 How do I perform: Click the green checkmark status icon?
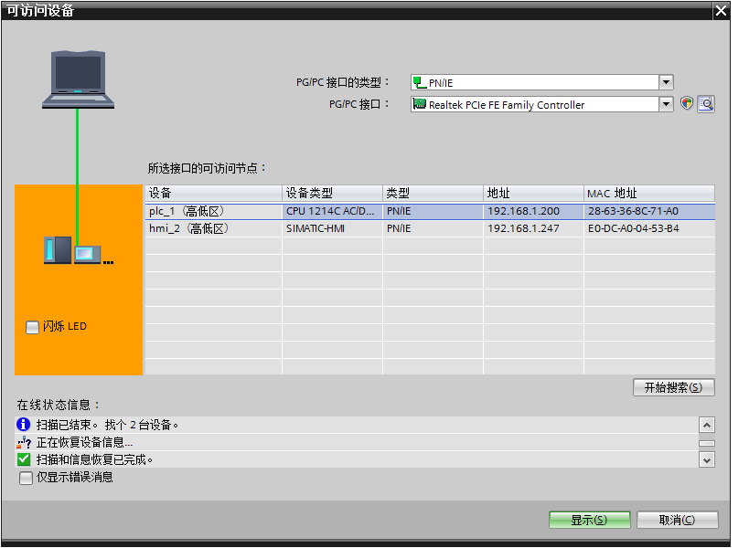point(24,459)
